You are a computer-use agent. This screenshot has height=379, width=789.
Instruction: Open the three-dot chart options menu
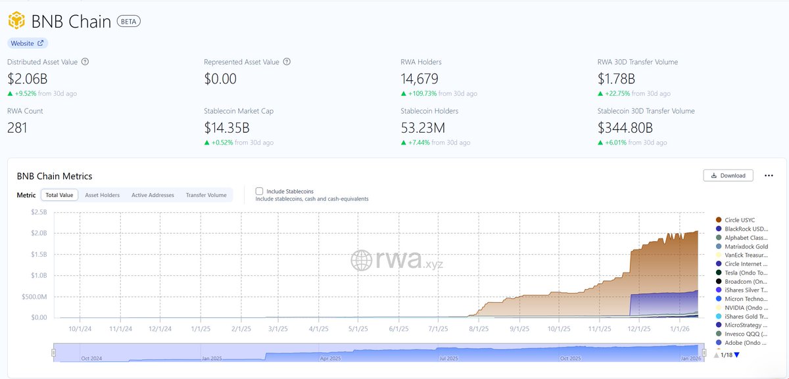[x=769, y=175]
